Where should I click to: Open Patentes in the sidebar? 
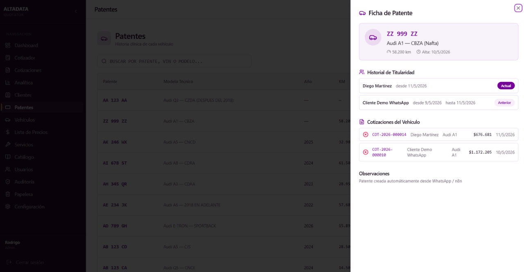(x=43, y=107)
